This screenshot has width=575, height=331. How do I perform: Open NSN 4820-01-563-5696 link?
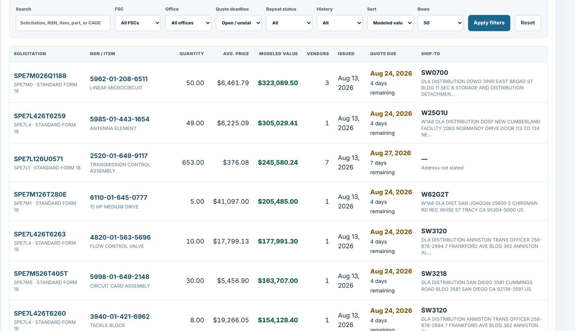pyautogui.click(x=120, y=238)
